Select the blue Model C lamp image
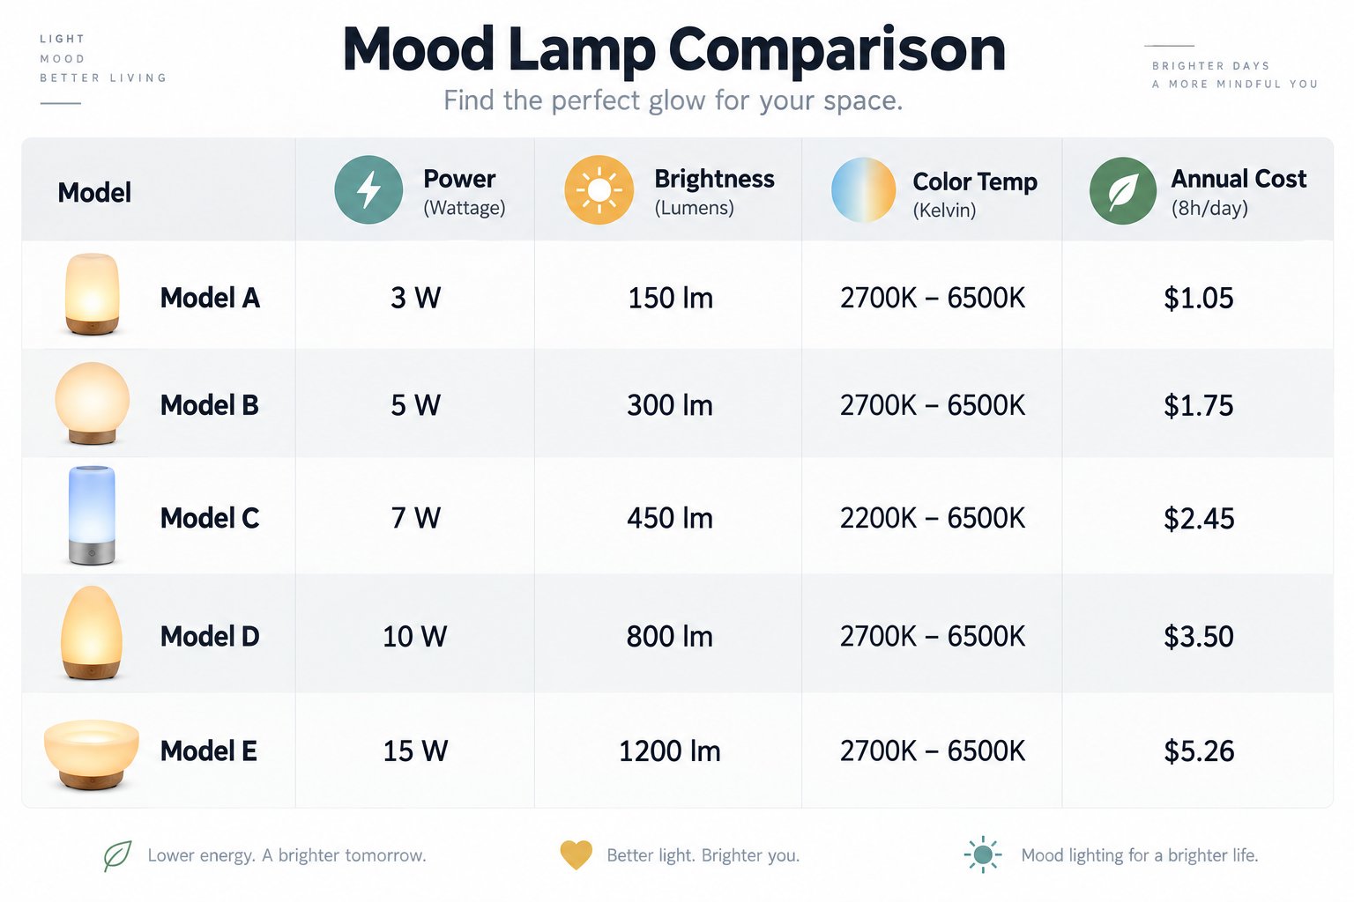Viewport: 1354px width, 902px height. (x=92, y=515)
